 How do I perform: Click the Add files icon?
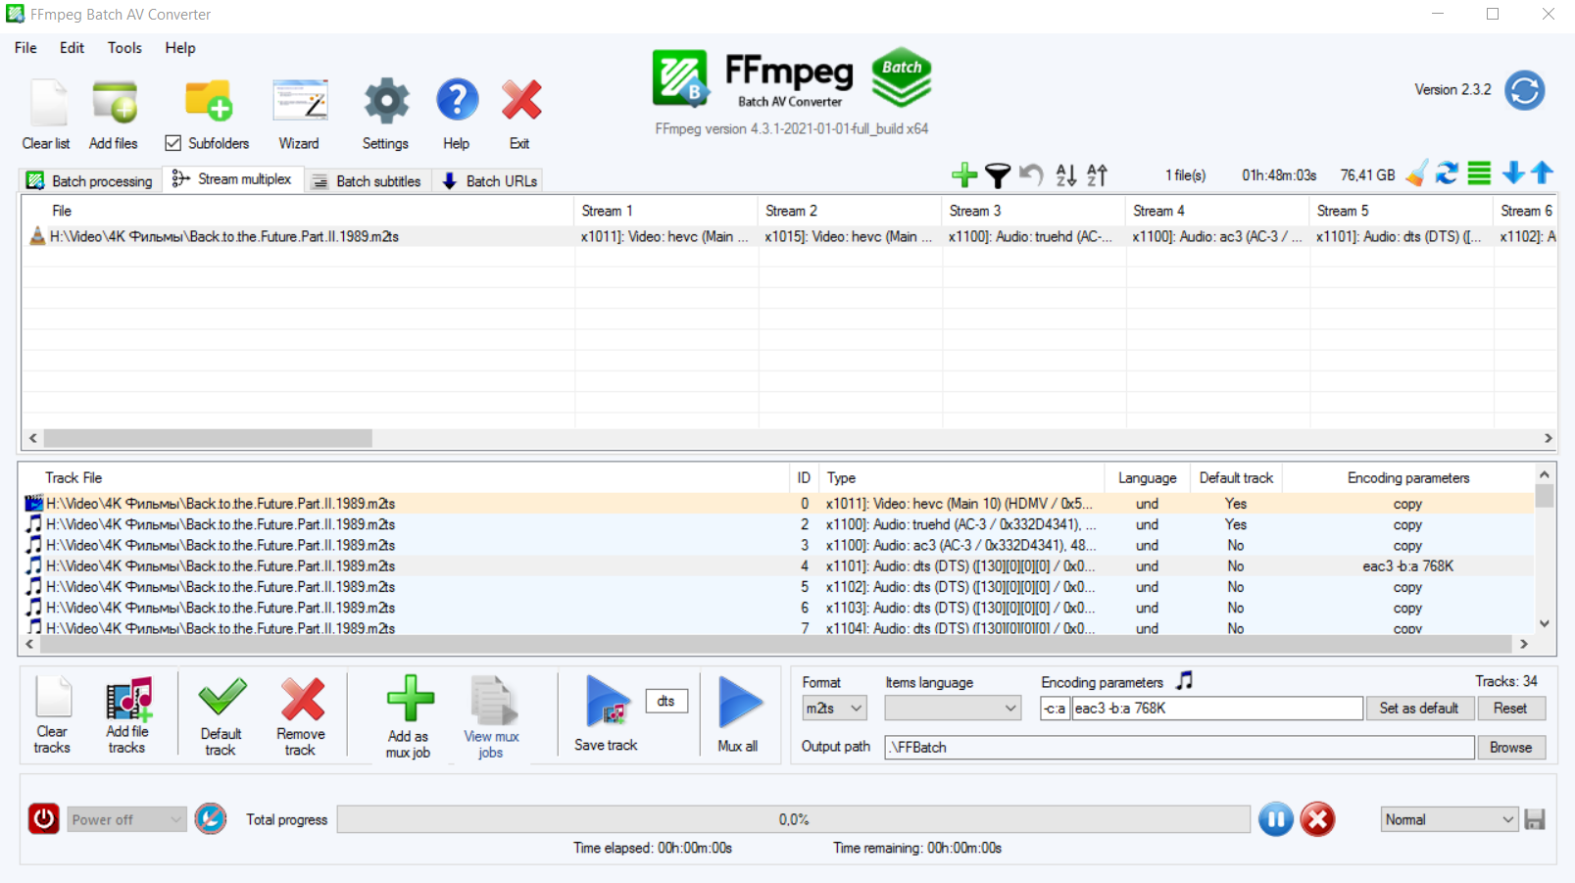pos(115,102)
